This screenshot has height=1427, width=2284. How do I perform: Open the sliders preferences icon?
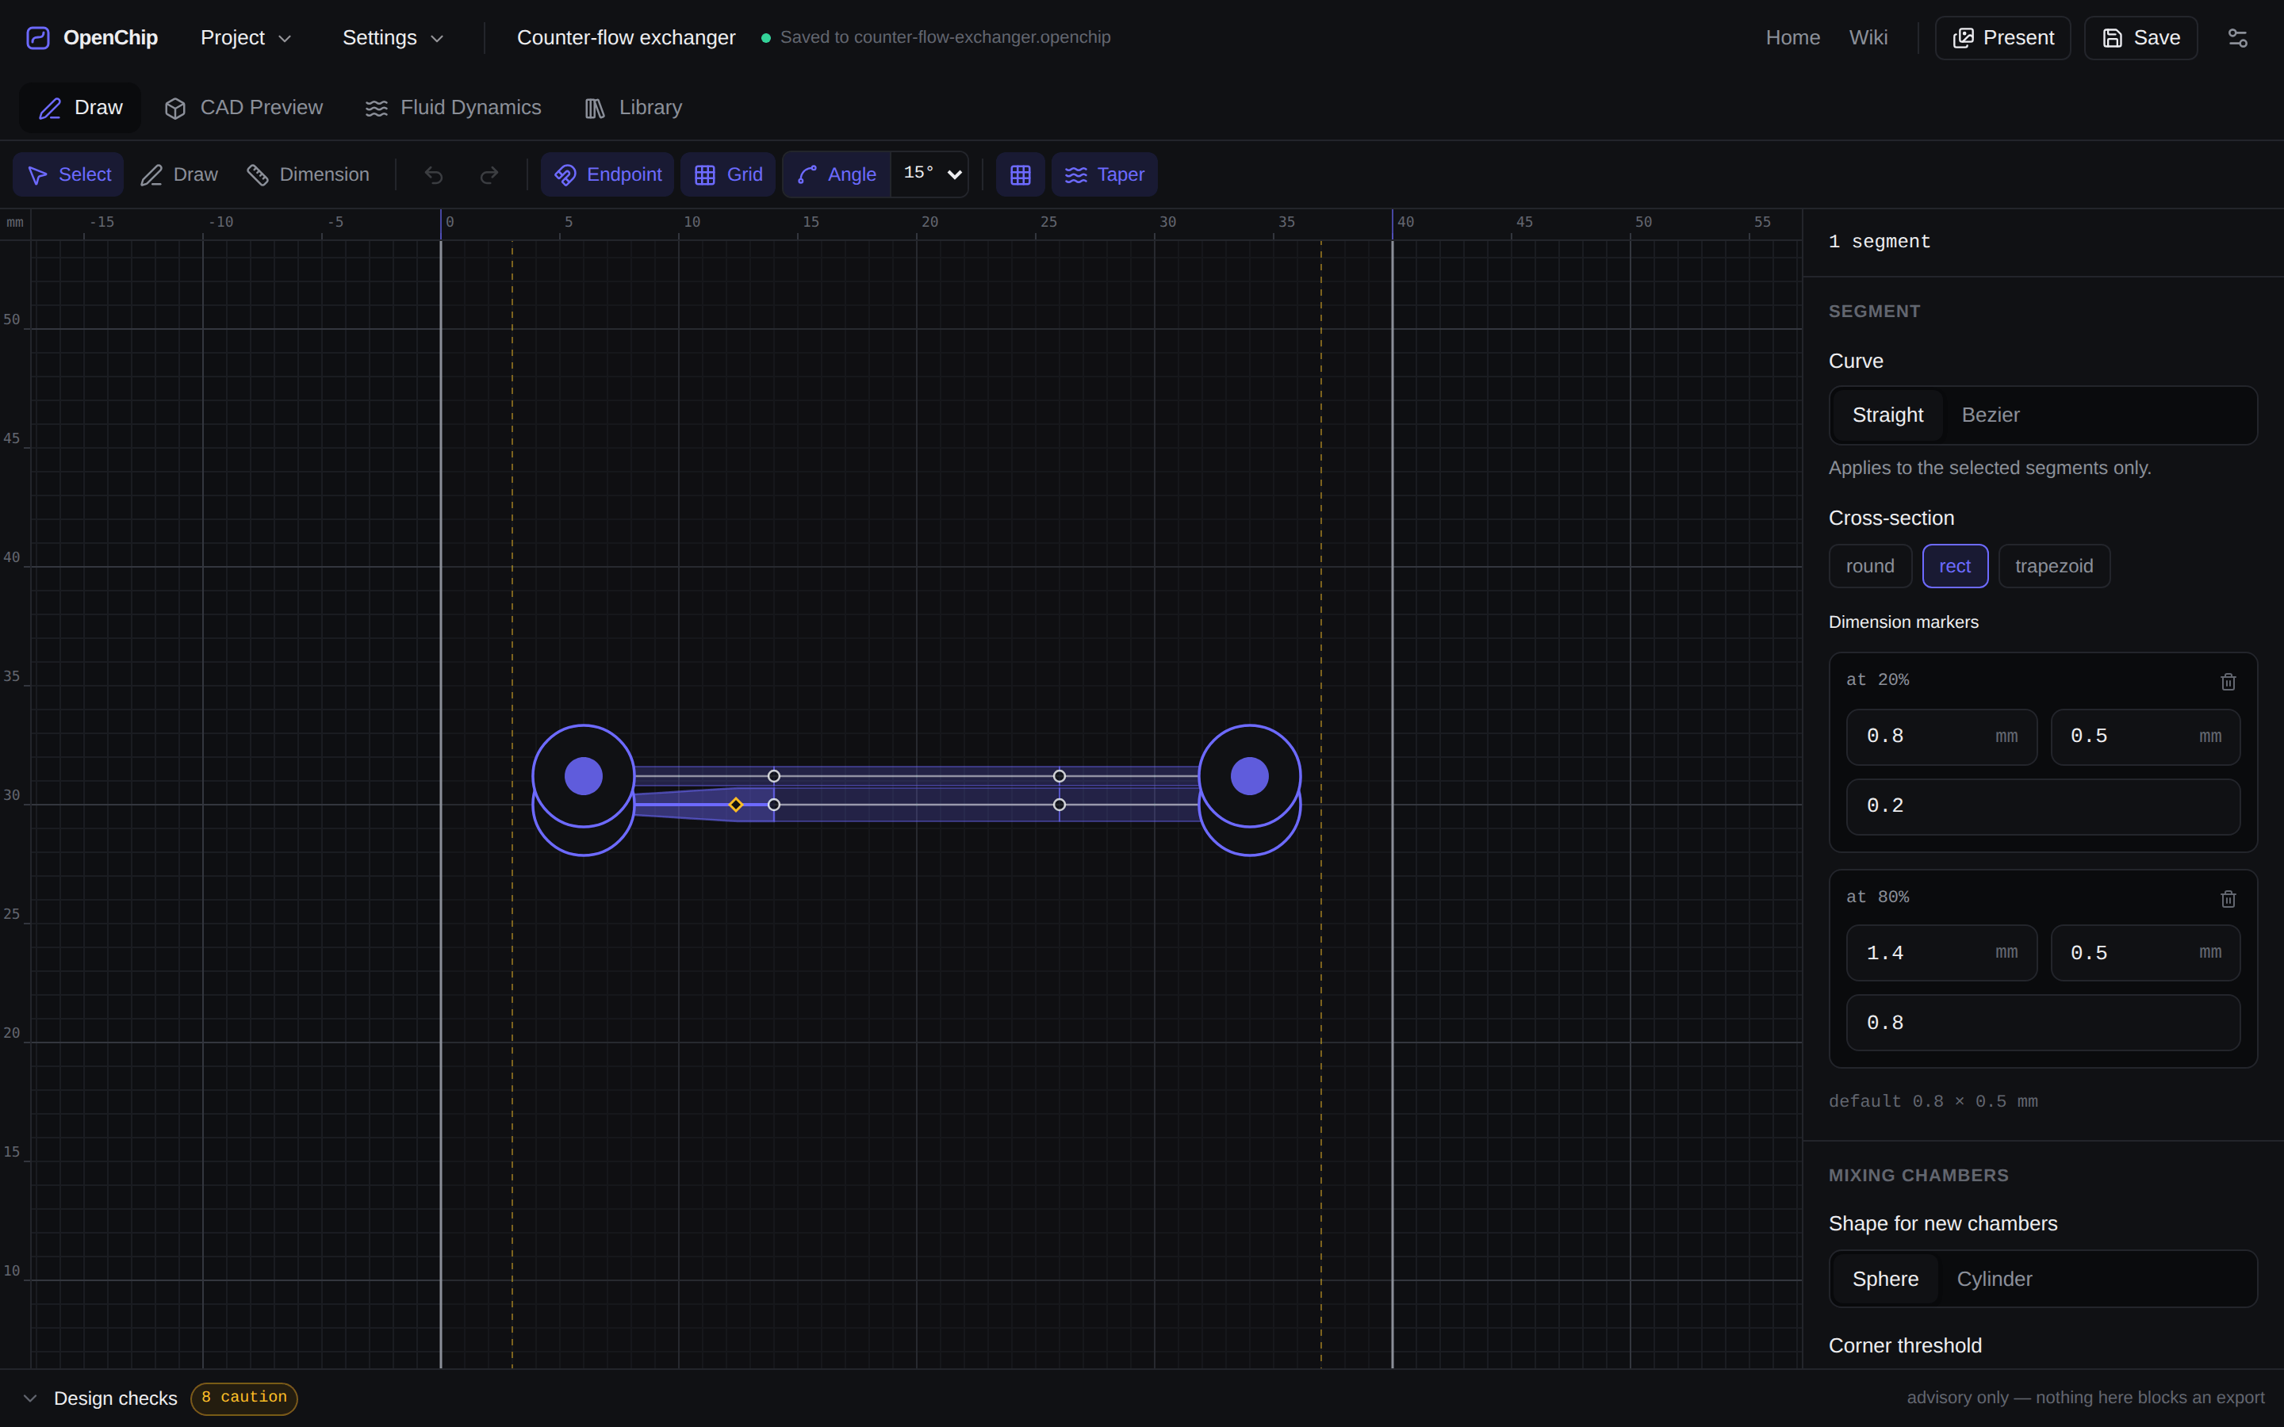[2238, 38]
